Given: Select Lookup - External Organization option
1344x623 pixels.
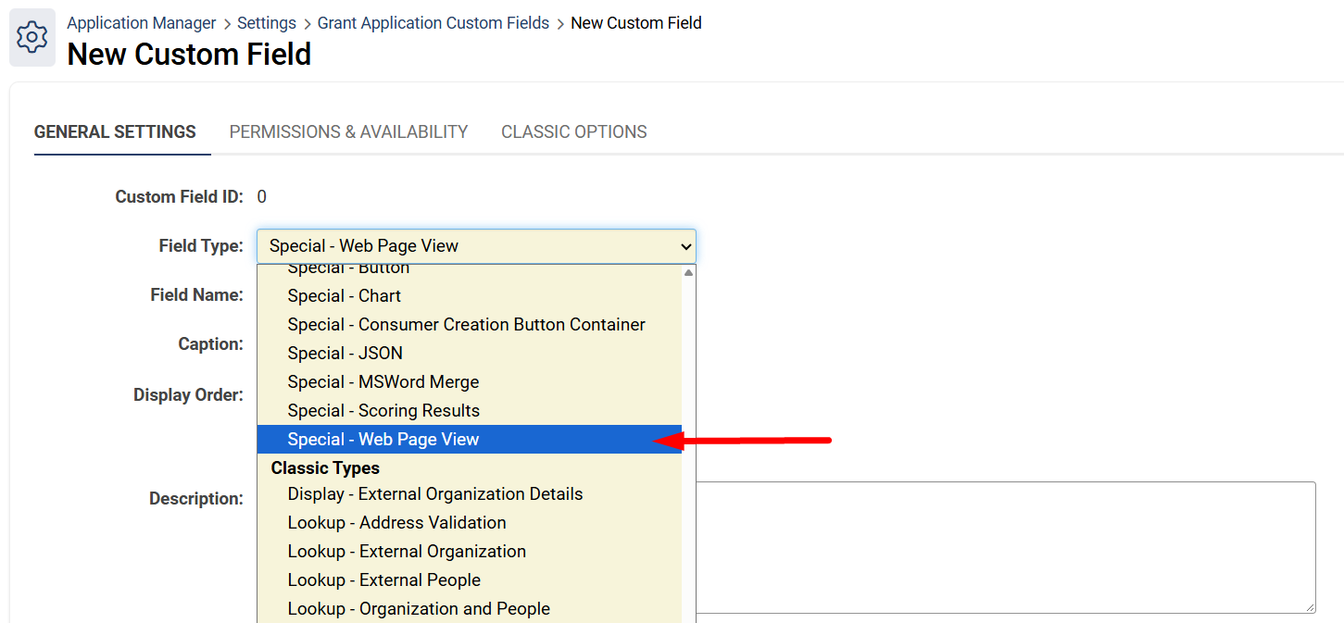Looking at the screenshot, I should pos(470,552).
